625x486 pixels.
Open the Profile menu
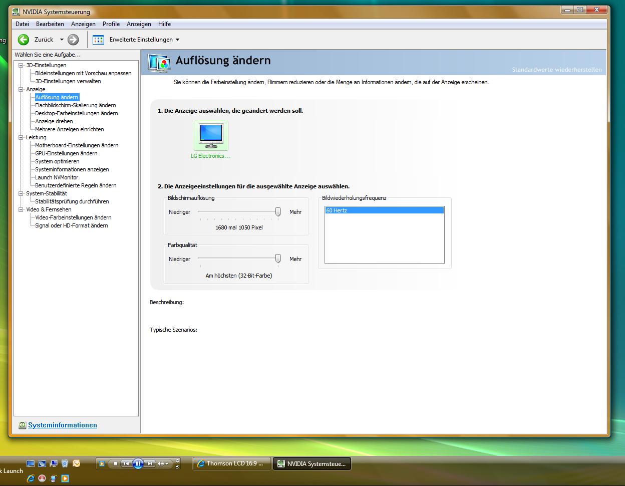pyautogui.click(x=111, y=24)
